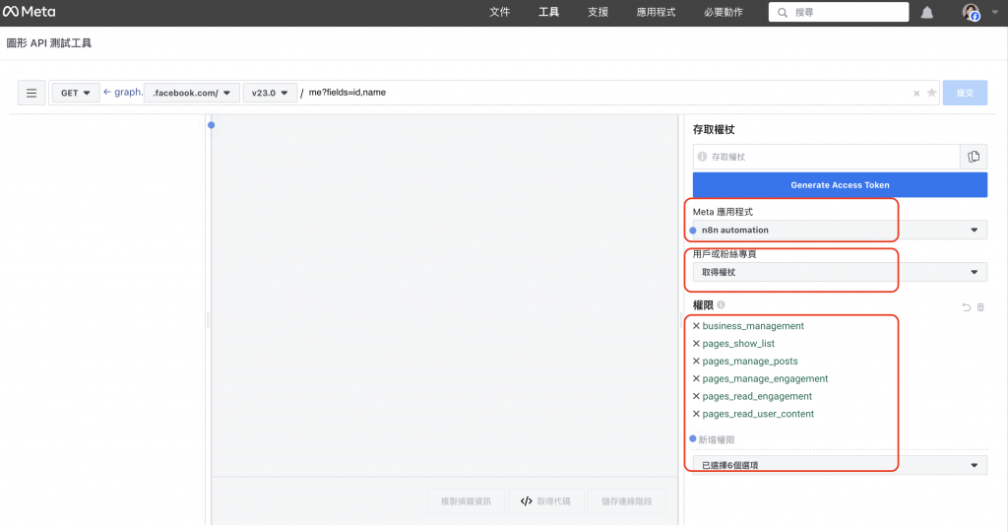Viewport: 1008px width, 532px height.
Task: Open the v23.0 version dropdown
Action: [x=270, y=94]
